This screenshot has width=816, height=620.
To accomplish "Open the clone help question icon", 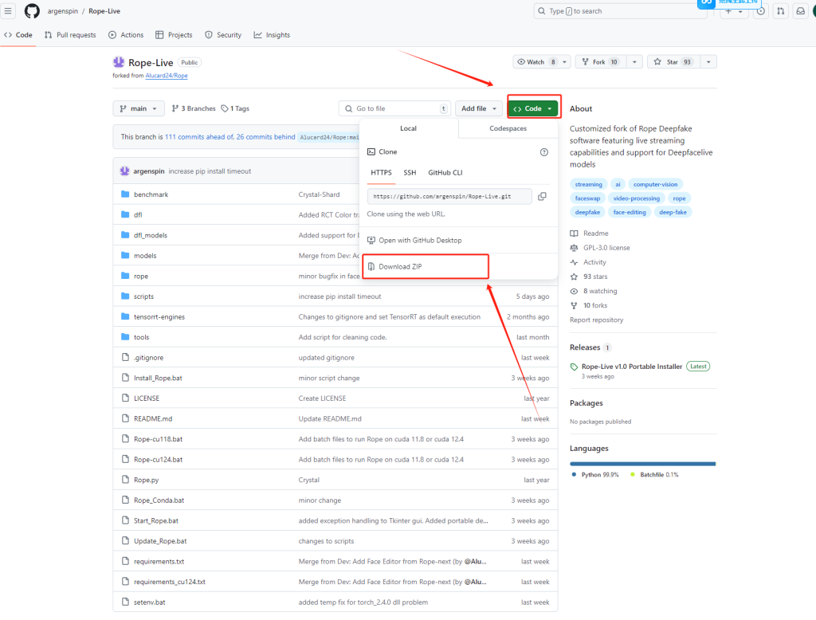I will (x=543, y=152).
